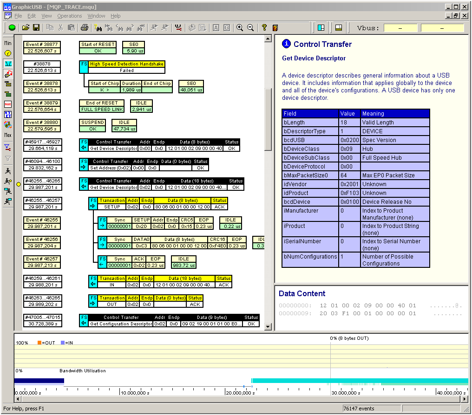This screenshot has width=472, height=415.
Task: Toggle the cyan waveform view button in sidebar
Action: (8, 64)
